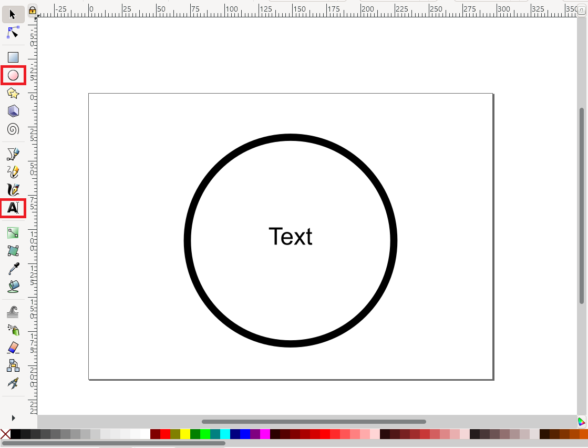Select the highlighted Ellipse tool
This screenshot has height=448, width=588.
coord(13,75)
